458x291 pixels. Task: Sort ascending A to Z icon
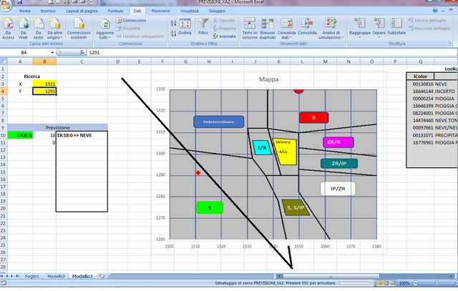(173, 24)
